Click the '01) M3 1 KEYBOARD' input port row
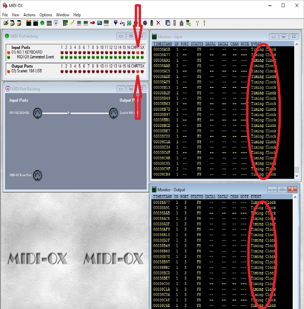The image size is (304, 309). pos(76,52)
